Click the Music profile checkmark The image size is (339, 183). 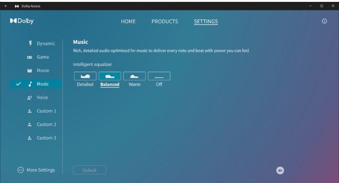tap(18, 84)
